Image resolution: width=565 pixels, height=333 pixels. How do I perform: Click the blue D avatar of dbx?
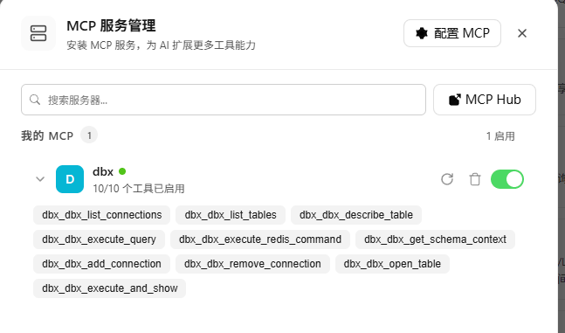point(70,179)
